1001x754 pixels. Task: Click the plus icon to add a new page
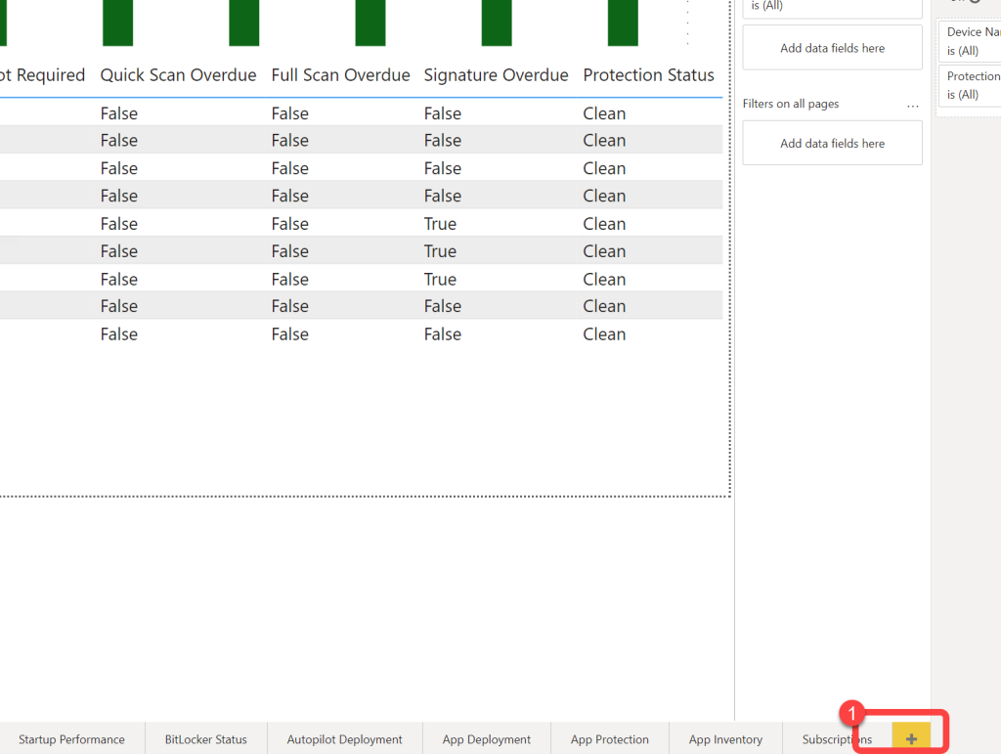(911, 739)
